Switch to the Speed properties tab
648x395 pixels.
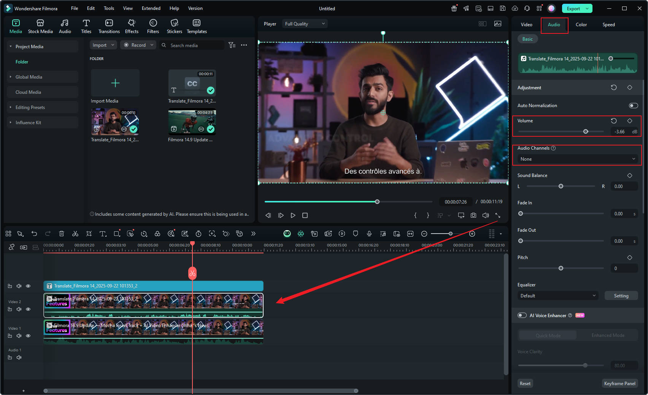pos(608,25)
